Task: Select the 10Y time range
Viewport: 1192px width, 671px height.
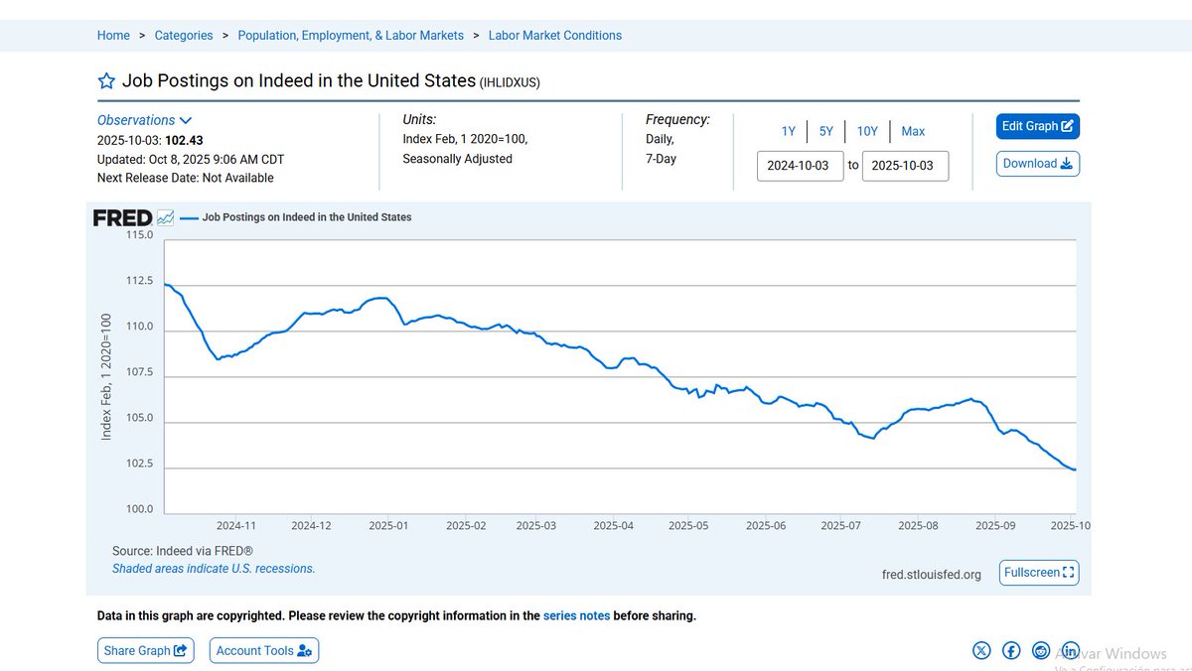Action: pos(867,131)
